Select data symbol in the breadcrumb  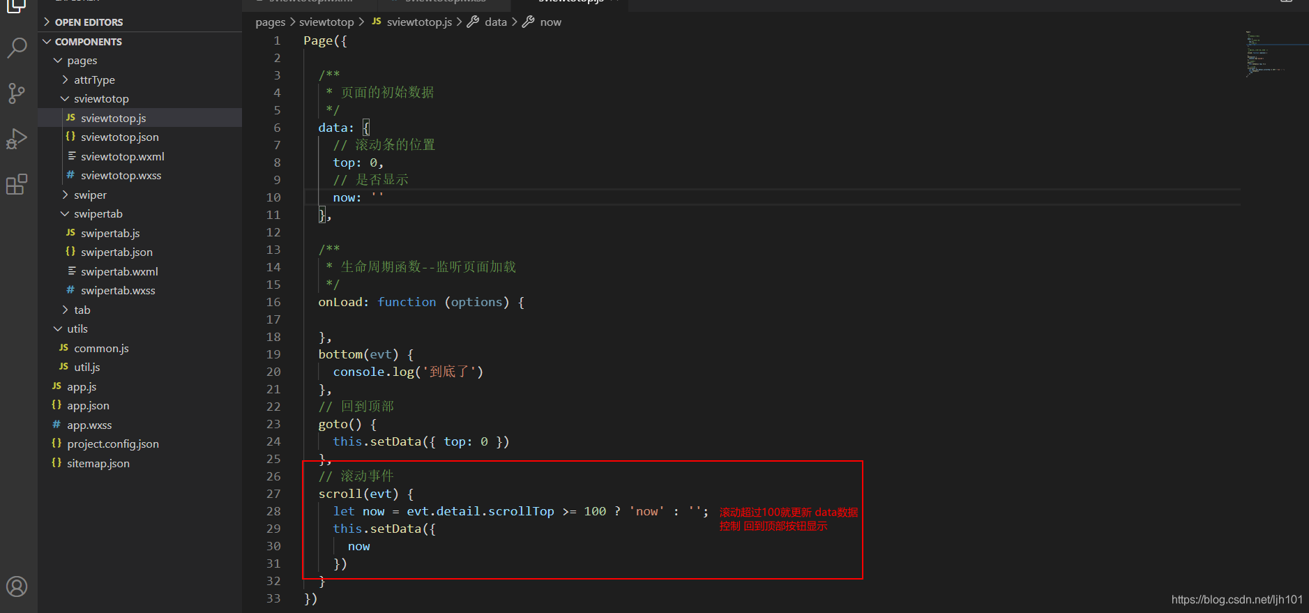coord(496,22)
